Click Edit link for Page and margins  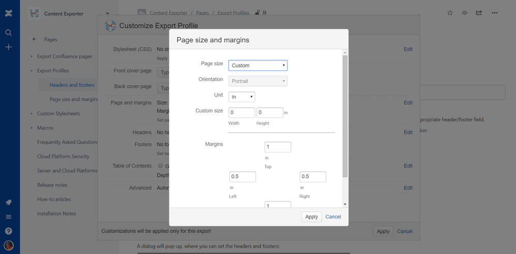(408, 103)
